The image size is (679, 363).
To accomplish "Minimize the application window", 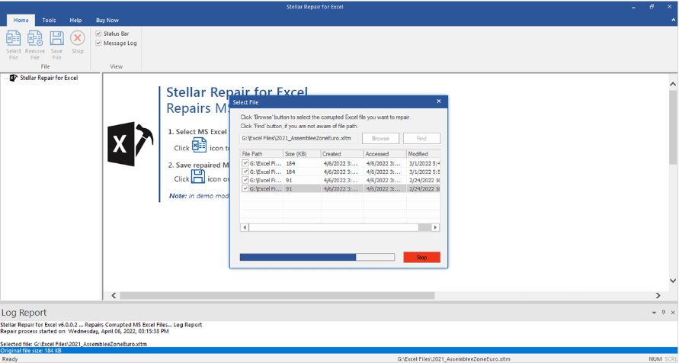I will 633,7.
